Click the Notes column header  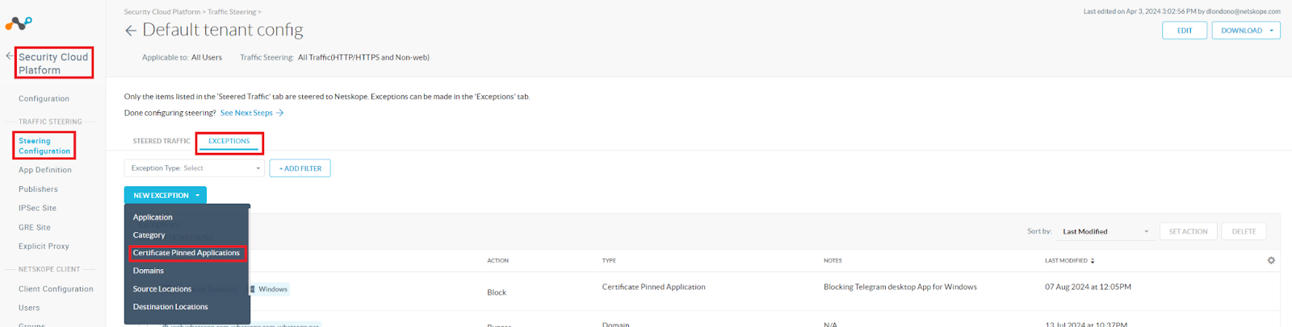(x=833, y=261)
